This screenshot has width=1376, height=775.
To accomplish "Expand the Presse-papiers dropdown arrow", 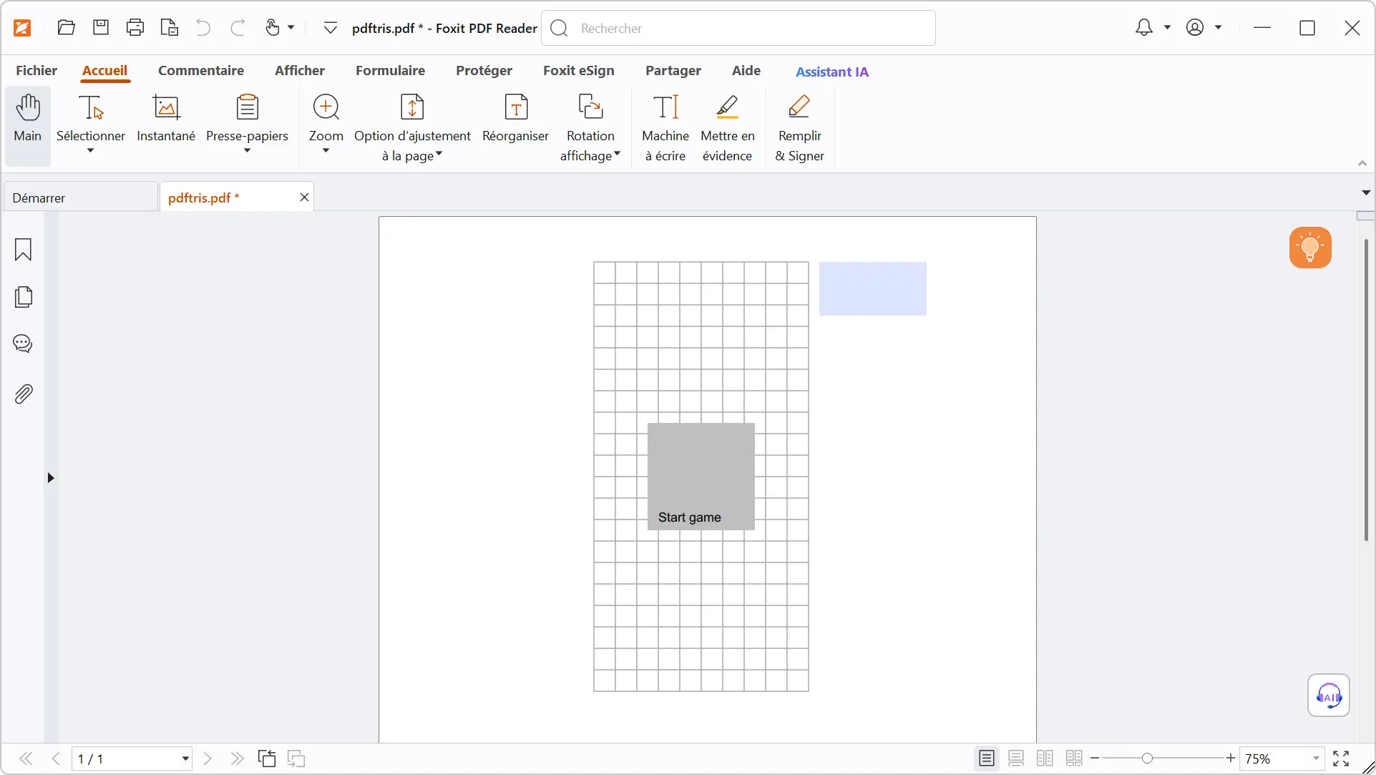I will (x=247, y=151).
